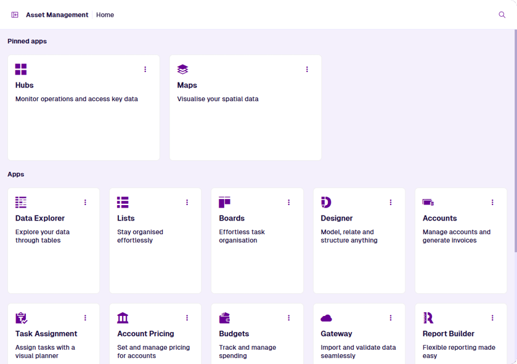Open the Report Builder icon
The width and height of the screenshot is (517, 364).
pyautogui.click(x=428, y=318)
